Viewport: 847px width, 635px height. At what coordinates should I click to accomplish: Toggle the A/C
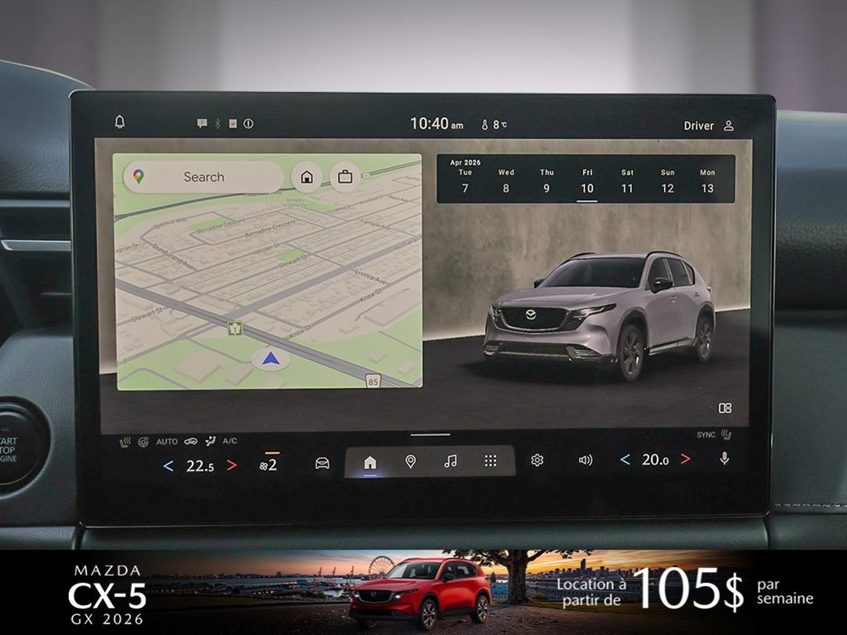tap(230, 441)
